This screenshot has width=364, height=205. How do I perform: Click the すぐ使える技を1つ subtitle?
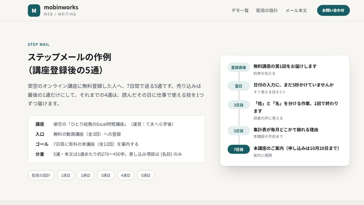tap(269, 92)
